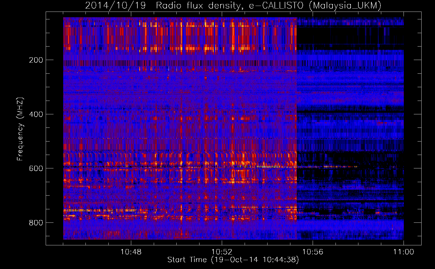Click the 400 frequency tick label
This screenshot has height=269, width=435.
[x=36, y=114]
